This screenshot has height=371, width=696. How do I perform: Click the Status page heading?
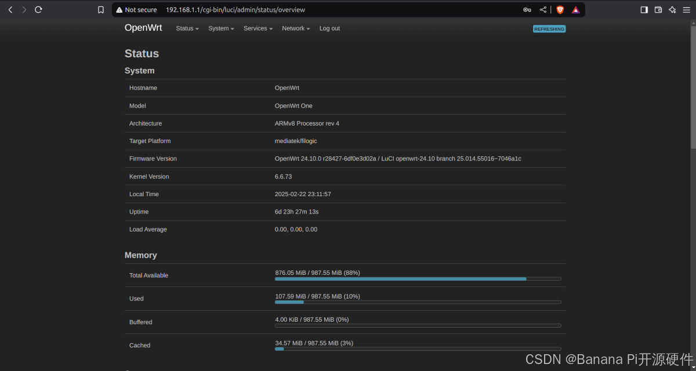[x=142, y=54]
